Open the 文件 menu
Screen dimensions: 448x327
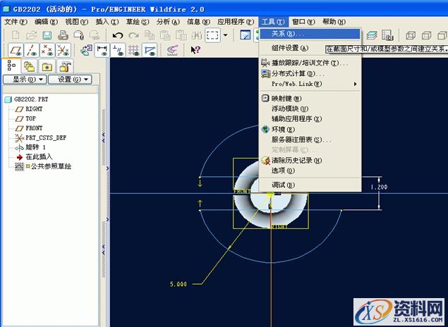16,22
